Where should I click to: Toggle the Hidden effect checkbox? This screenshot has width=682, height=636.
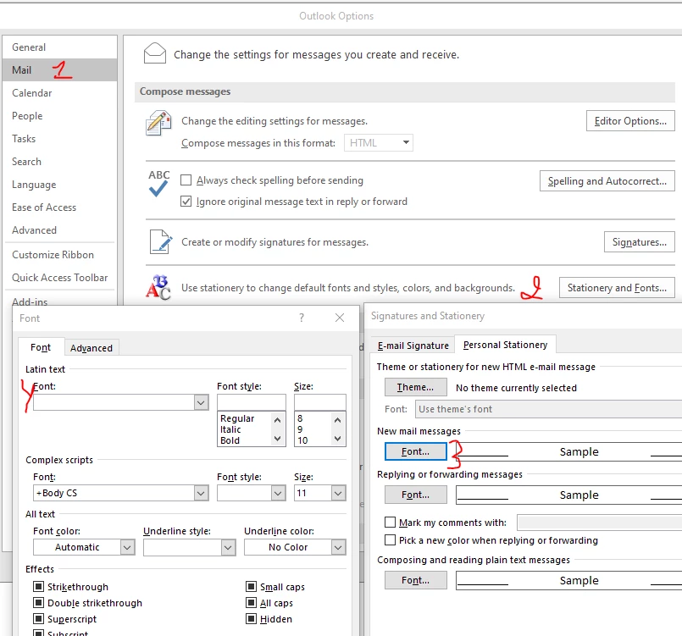[251, 618]
